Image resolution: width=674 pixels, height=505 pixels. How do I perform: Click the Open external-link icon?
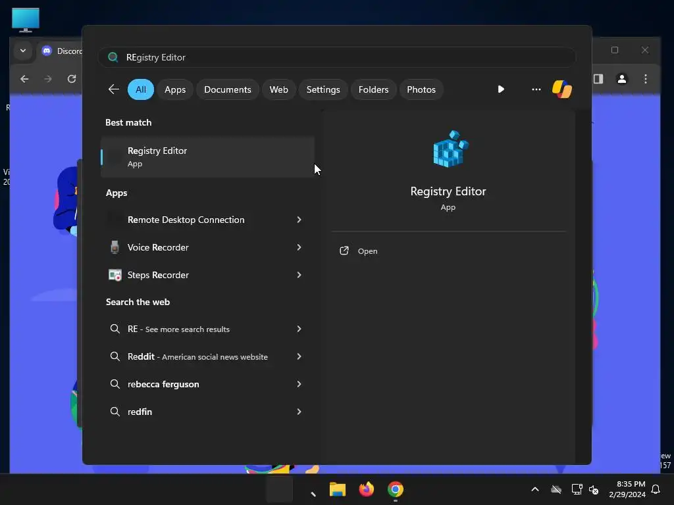[x=344, y=251]
